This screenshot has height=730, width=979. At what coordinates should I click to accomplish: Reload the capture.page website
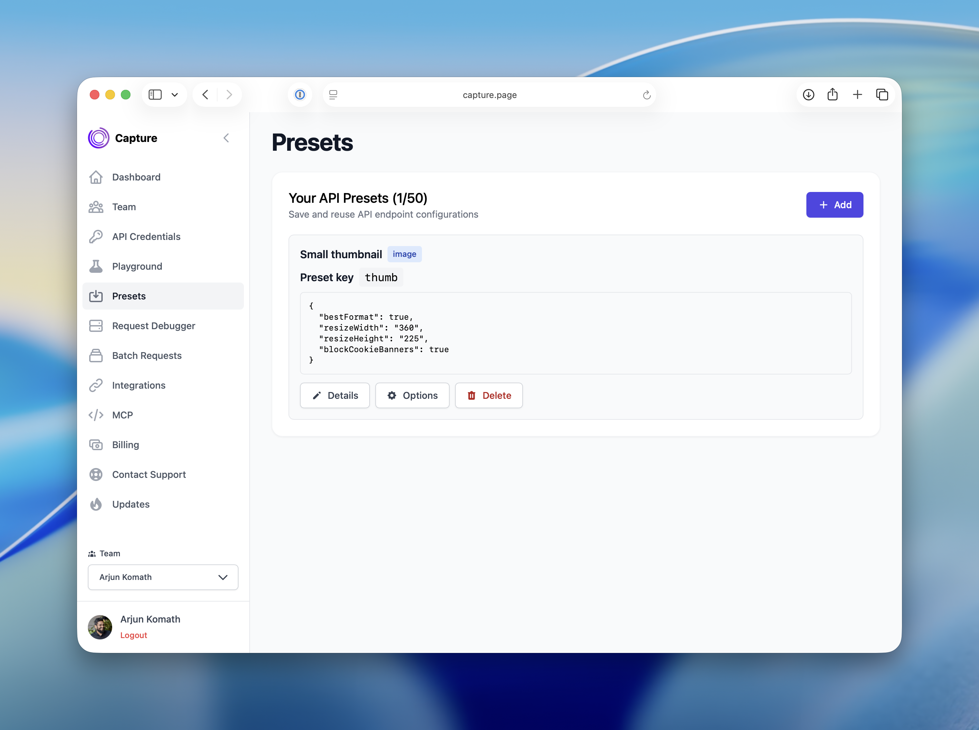click(x=647, y=95)
